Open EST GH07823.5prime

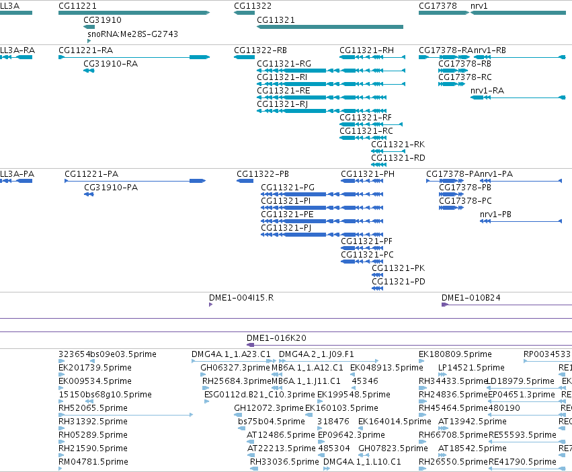393,448
